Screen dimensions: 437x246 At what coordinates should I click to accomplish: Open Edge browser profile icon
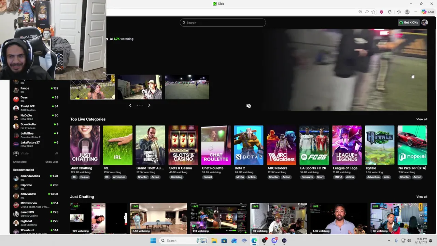coord(407,12)
